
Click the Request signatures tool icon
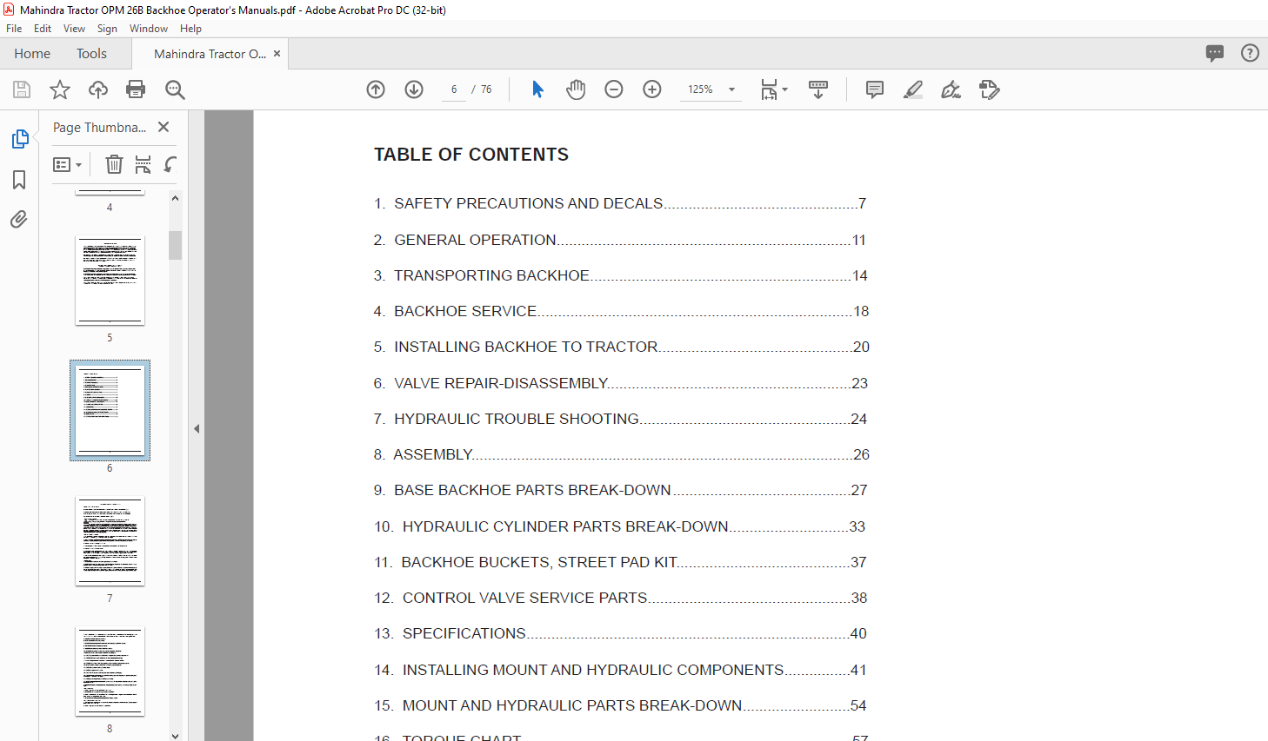989,89
